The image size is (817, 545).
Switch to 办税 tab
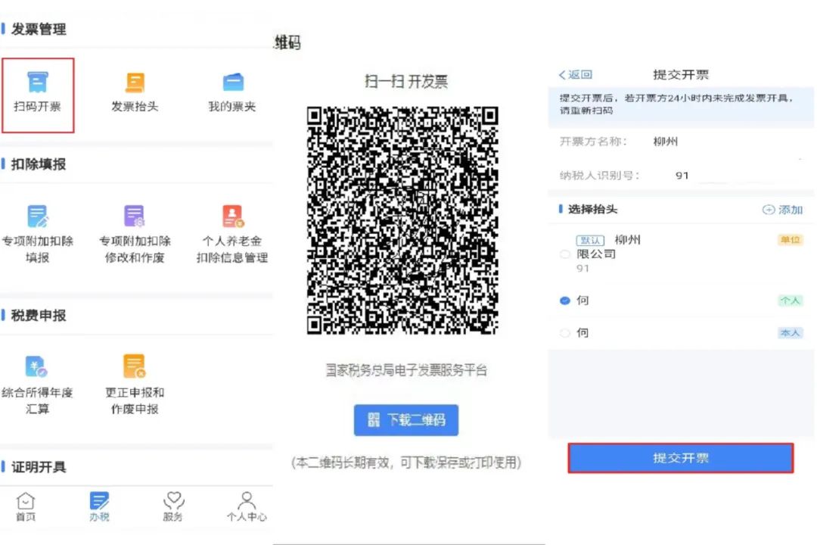click(x=99, y=507)
